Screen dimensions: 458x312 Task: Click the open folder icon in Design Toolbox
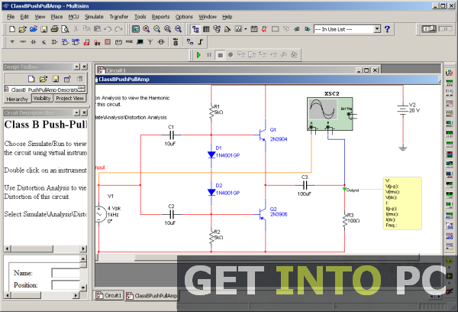click(x=44, y=79)
